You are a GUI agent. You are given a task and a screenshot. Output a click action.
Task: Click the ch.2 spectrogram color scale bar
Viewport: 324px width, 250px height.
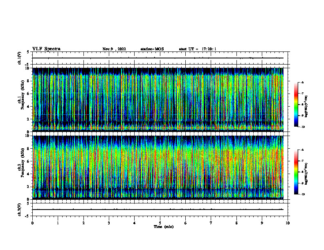click(296, 172)
